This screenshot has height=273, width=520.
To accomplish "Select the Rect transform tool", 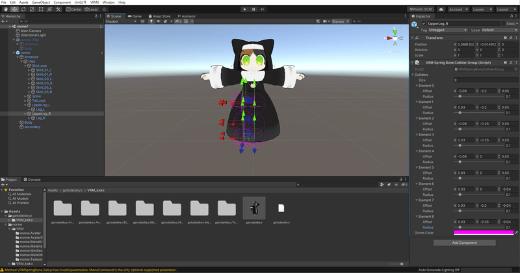I will [x=41, y=9].
